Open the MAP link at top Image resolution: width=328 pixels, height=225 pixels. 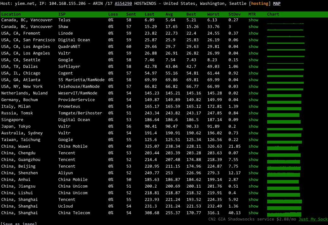point(277,3)
